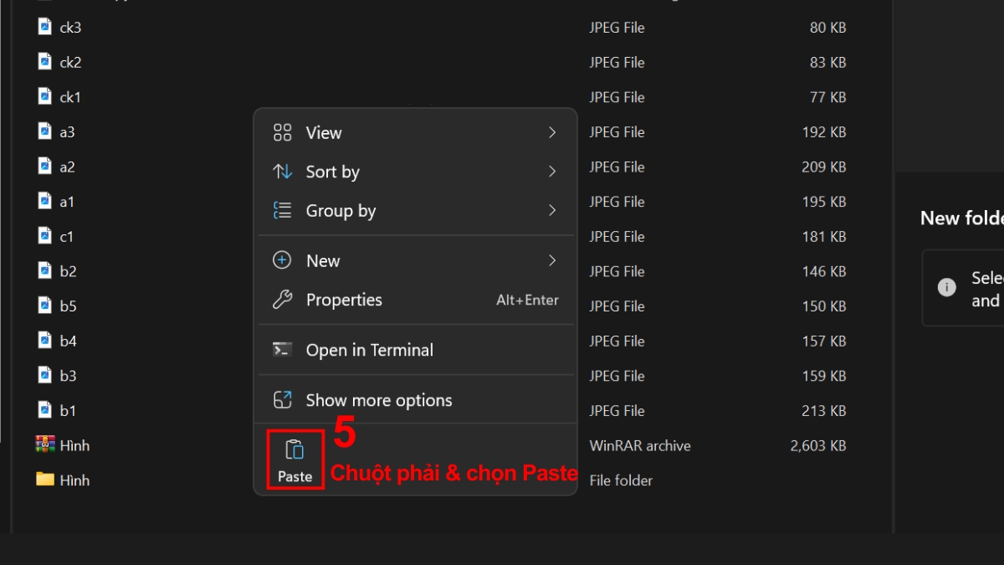Select the ck3 JPEG file

[70, 28]
